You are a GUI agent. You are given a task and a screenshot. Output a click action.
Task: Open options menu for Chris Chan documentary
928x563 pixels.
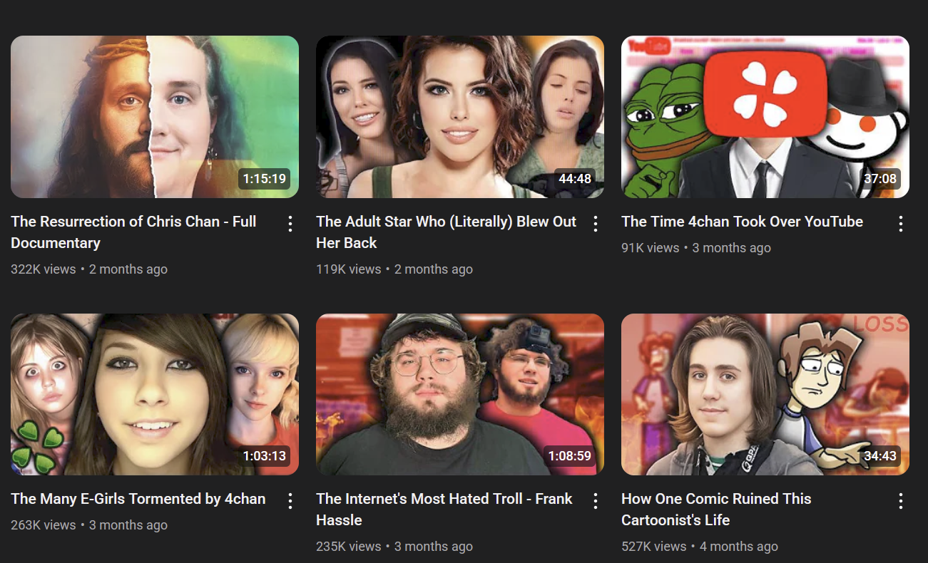pyautogui.click(x=290, y=224)
